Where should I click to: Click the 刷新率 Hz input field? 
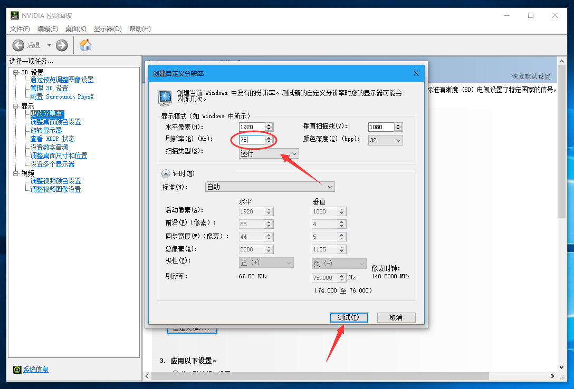coord(252,140)
